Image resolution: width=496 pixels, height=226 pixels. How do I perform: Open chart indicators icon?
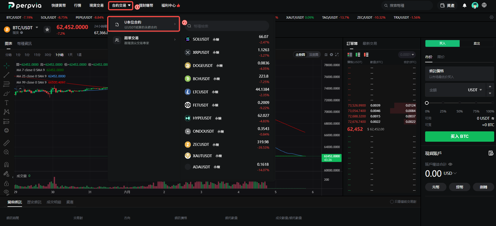[x=326, y=55]
